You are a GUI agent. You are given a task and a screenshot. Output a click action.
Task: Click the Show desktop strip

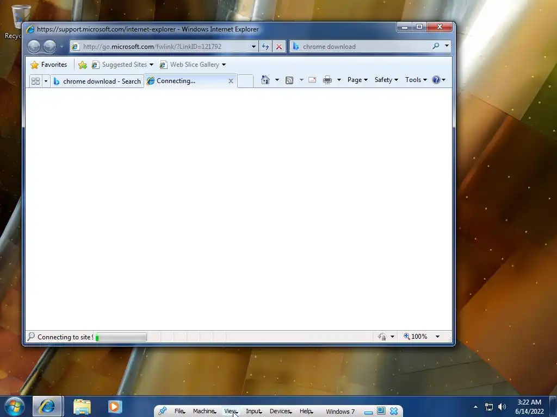[553, 407]
